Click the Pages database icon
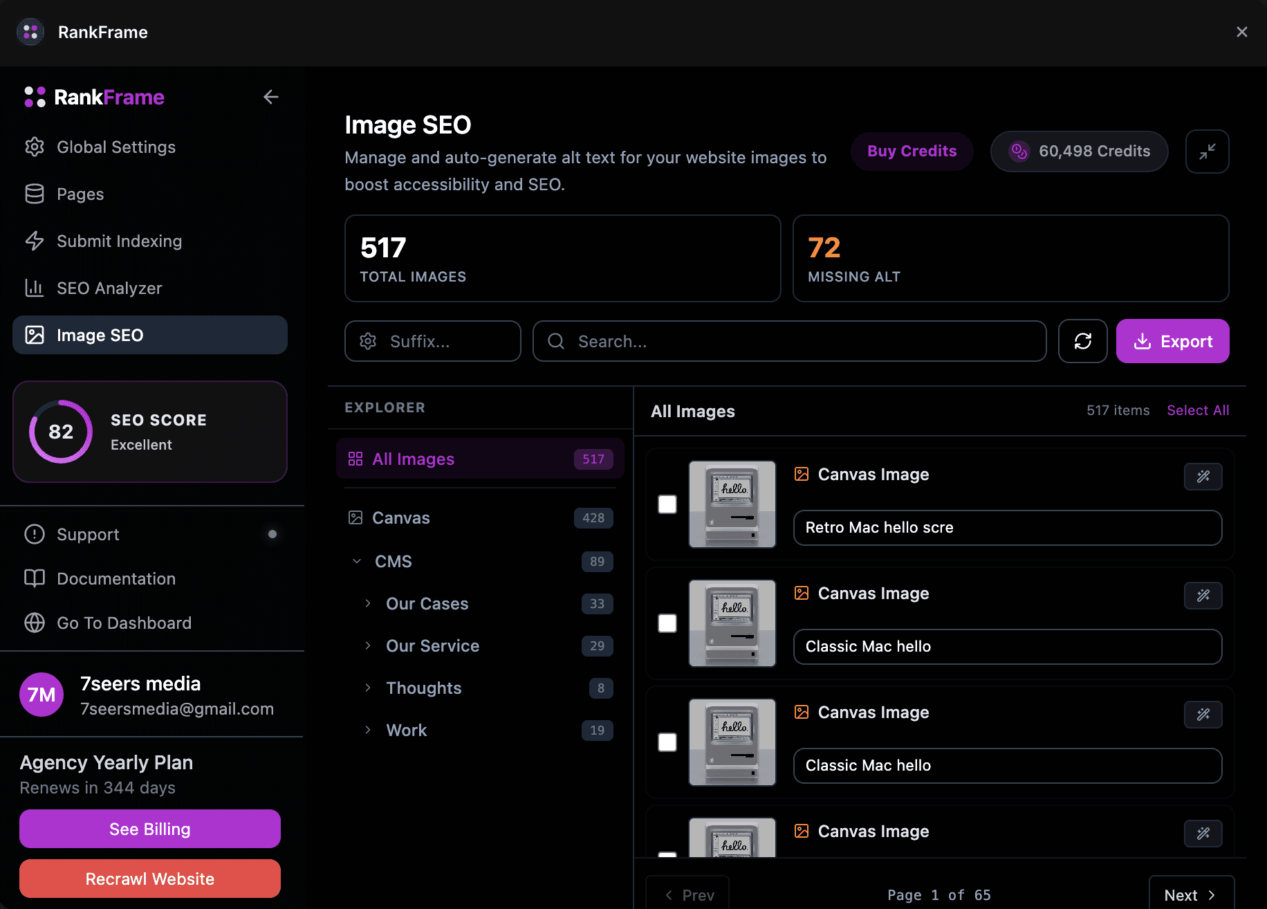This screenshot has height=909, width=1267. click(x=35, y=194)
